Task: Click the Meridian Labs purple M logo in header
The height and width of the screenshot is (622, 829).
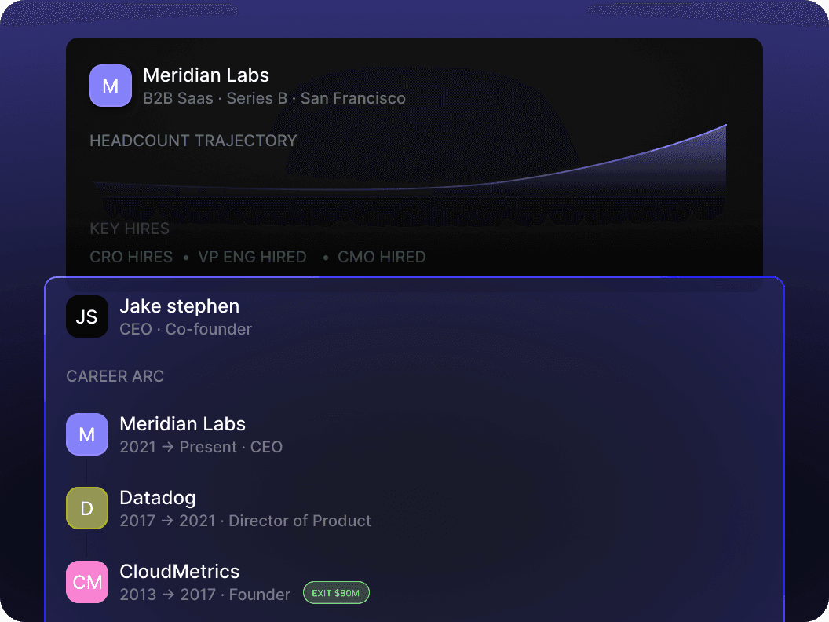Action: click(x=111, y=86)
